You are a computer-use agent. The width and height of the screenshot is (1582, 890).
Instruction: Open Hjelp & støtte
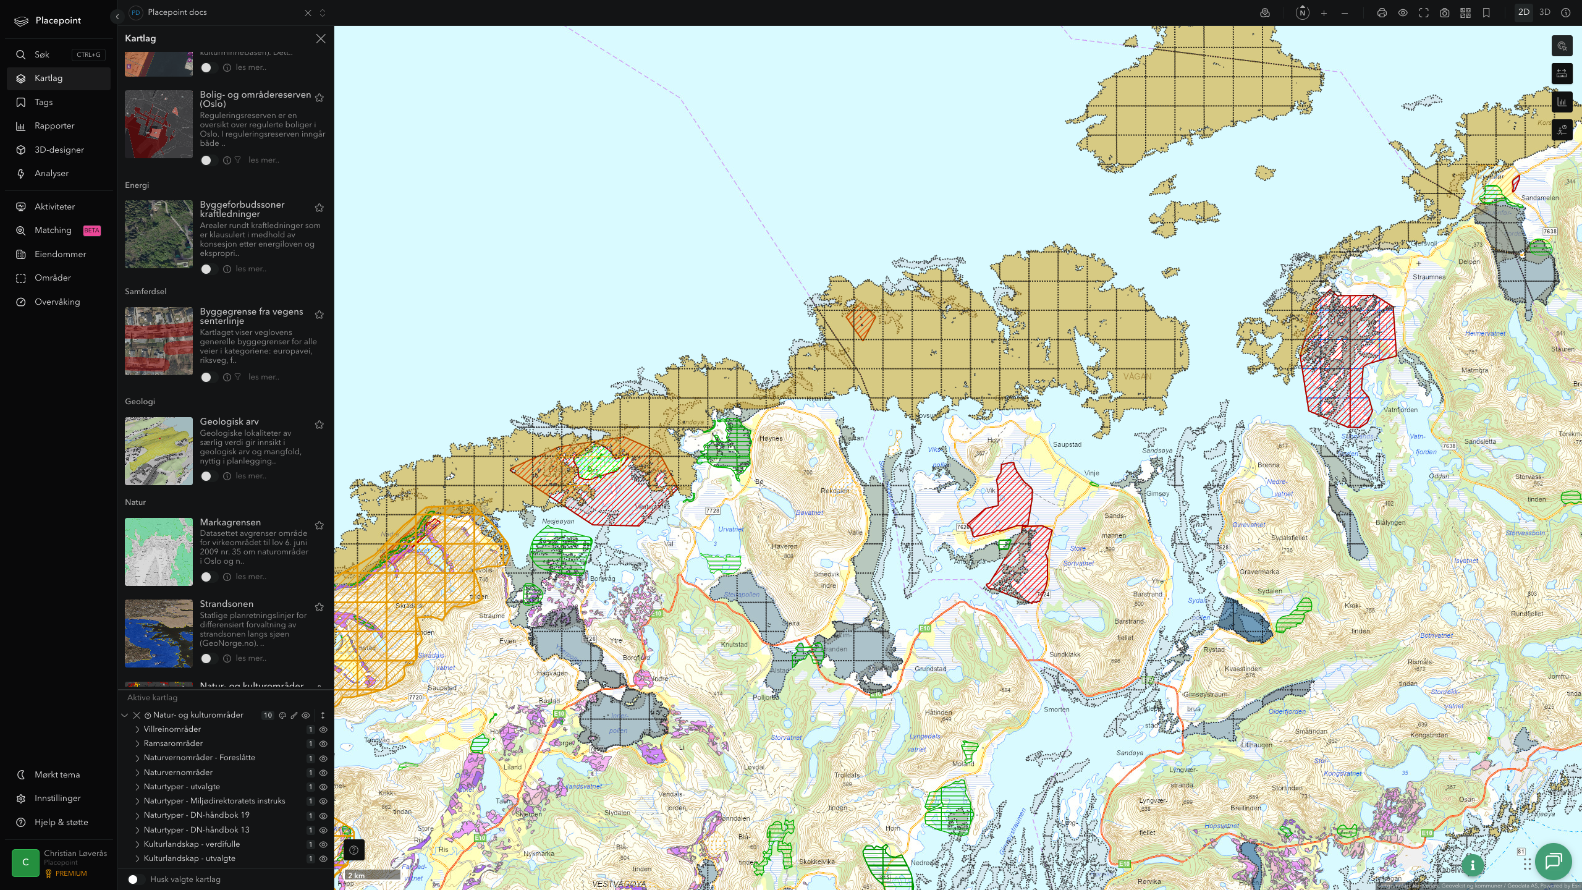[x=59, y=823]
